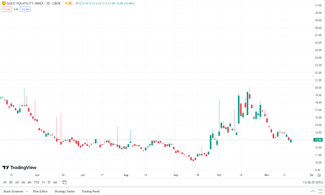Click the open value O12.71 in header
Image resolution: width=325 pixels, height=195 pixels.
(80, 3)
